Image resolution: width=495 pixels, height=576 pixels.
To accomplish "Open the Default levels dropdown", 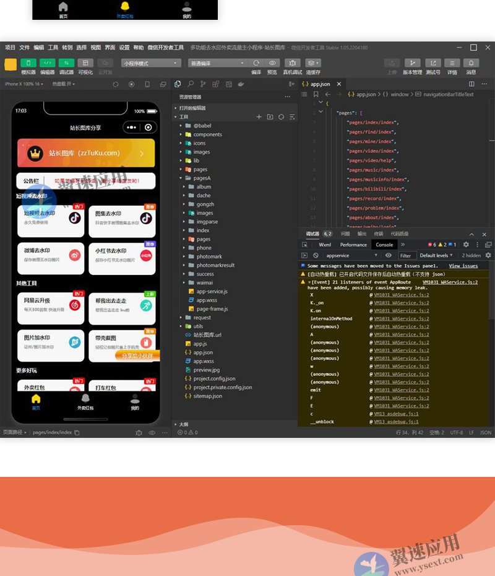I will tap(436, 255).
